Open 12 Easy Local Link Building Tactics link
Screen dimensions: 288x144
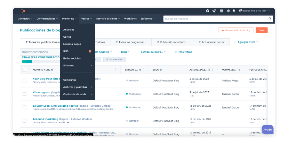(55, 106)
